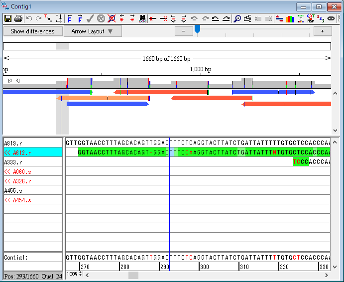Click sequence pane scroll up arrow

[335, 142]
